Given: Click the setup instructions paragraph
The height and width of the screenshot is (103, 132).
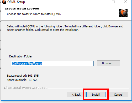Looking at the screenshot, I should coord(65,28).
